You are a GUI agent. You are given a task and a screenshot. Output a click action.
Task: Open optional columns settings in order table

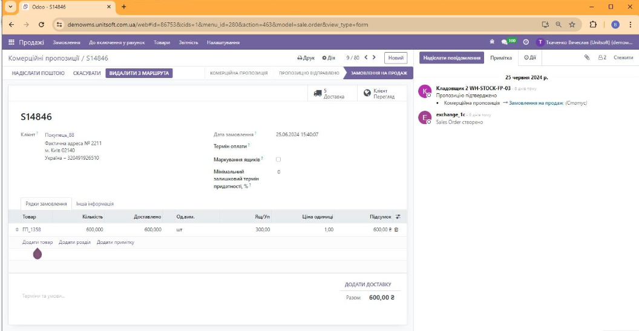tap(398, 217)
